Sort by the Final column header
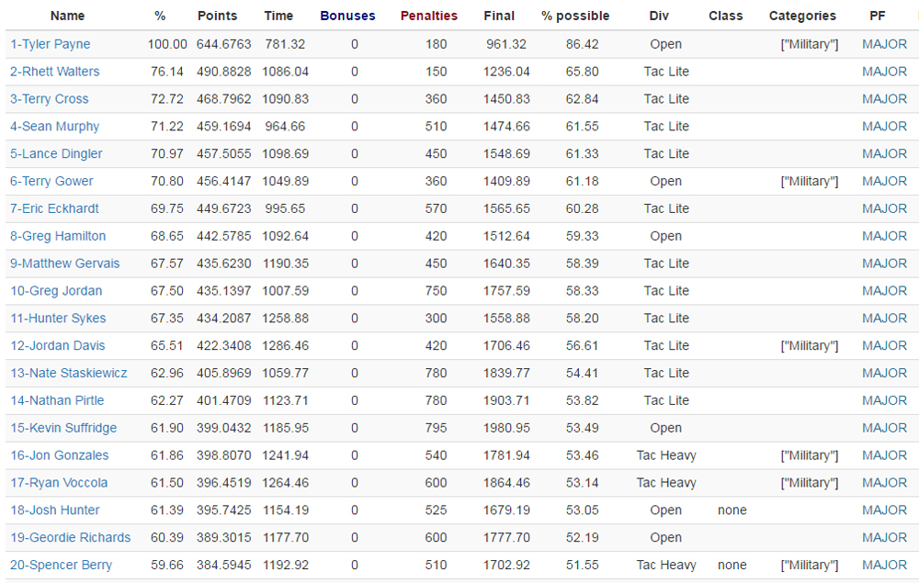Viewport: 919px width, 583px height. point(499,17)
